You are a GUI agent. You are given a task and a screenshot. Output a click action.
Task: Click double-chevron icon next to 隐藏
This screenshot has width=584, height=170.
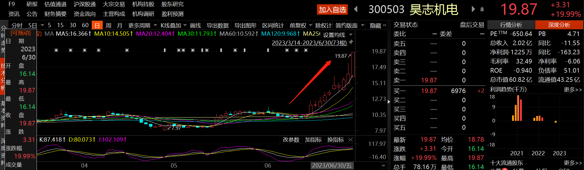385,25
